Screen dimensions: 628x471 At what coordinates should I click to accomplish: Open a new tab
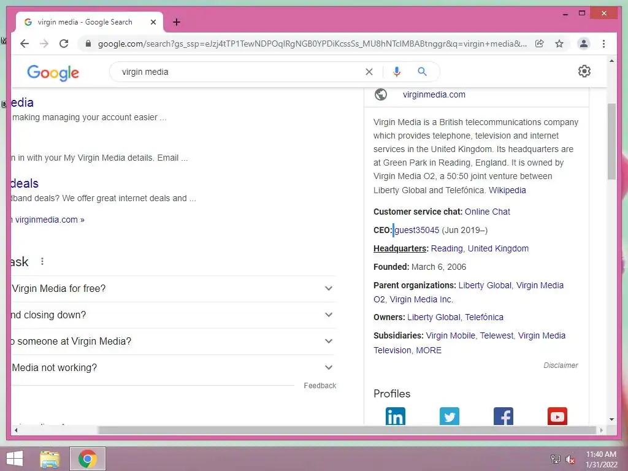click(x=176, y=22)
